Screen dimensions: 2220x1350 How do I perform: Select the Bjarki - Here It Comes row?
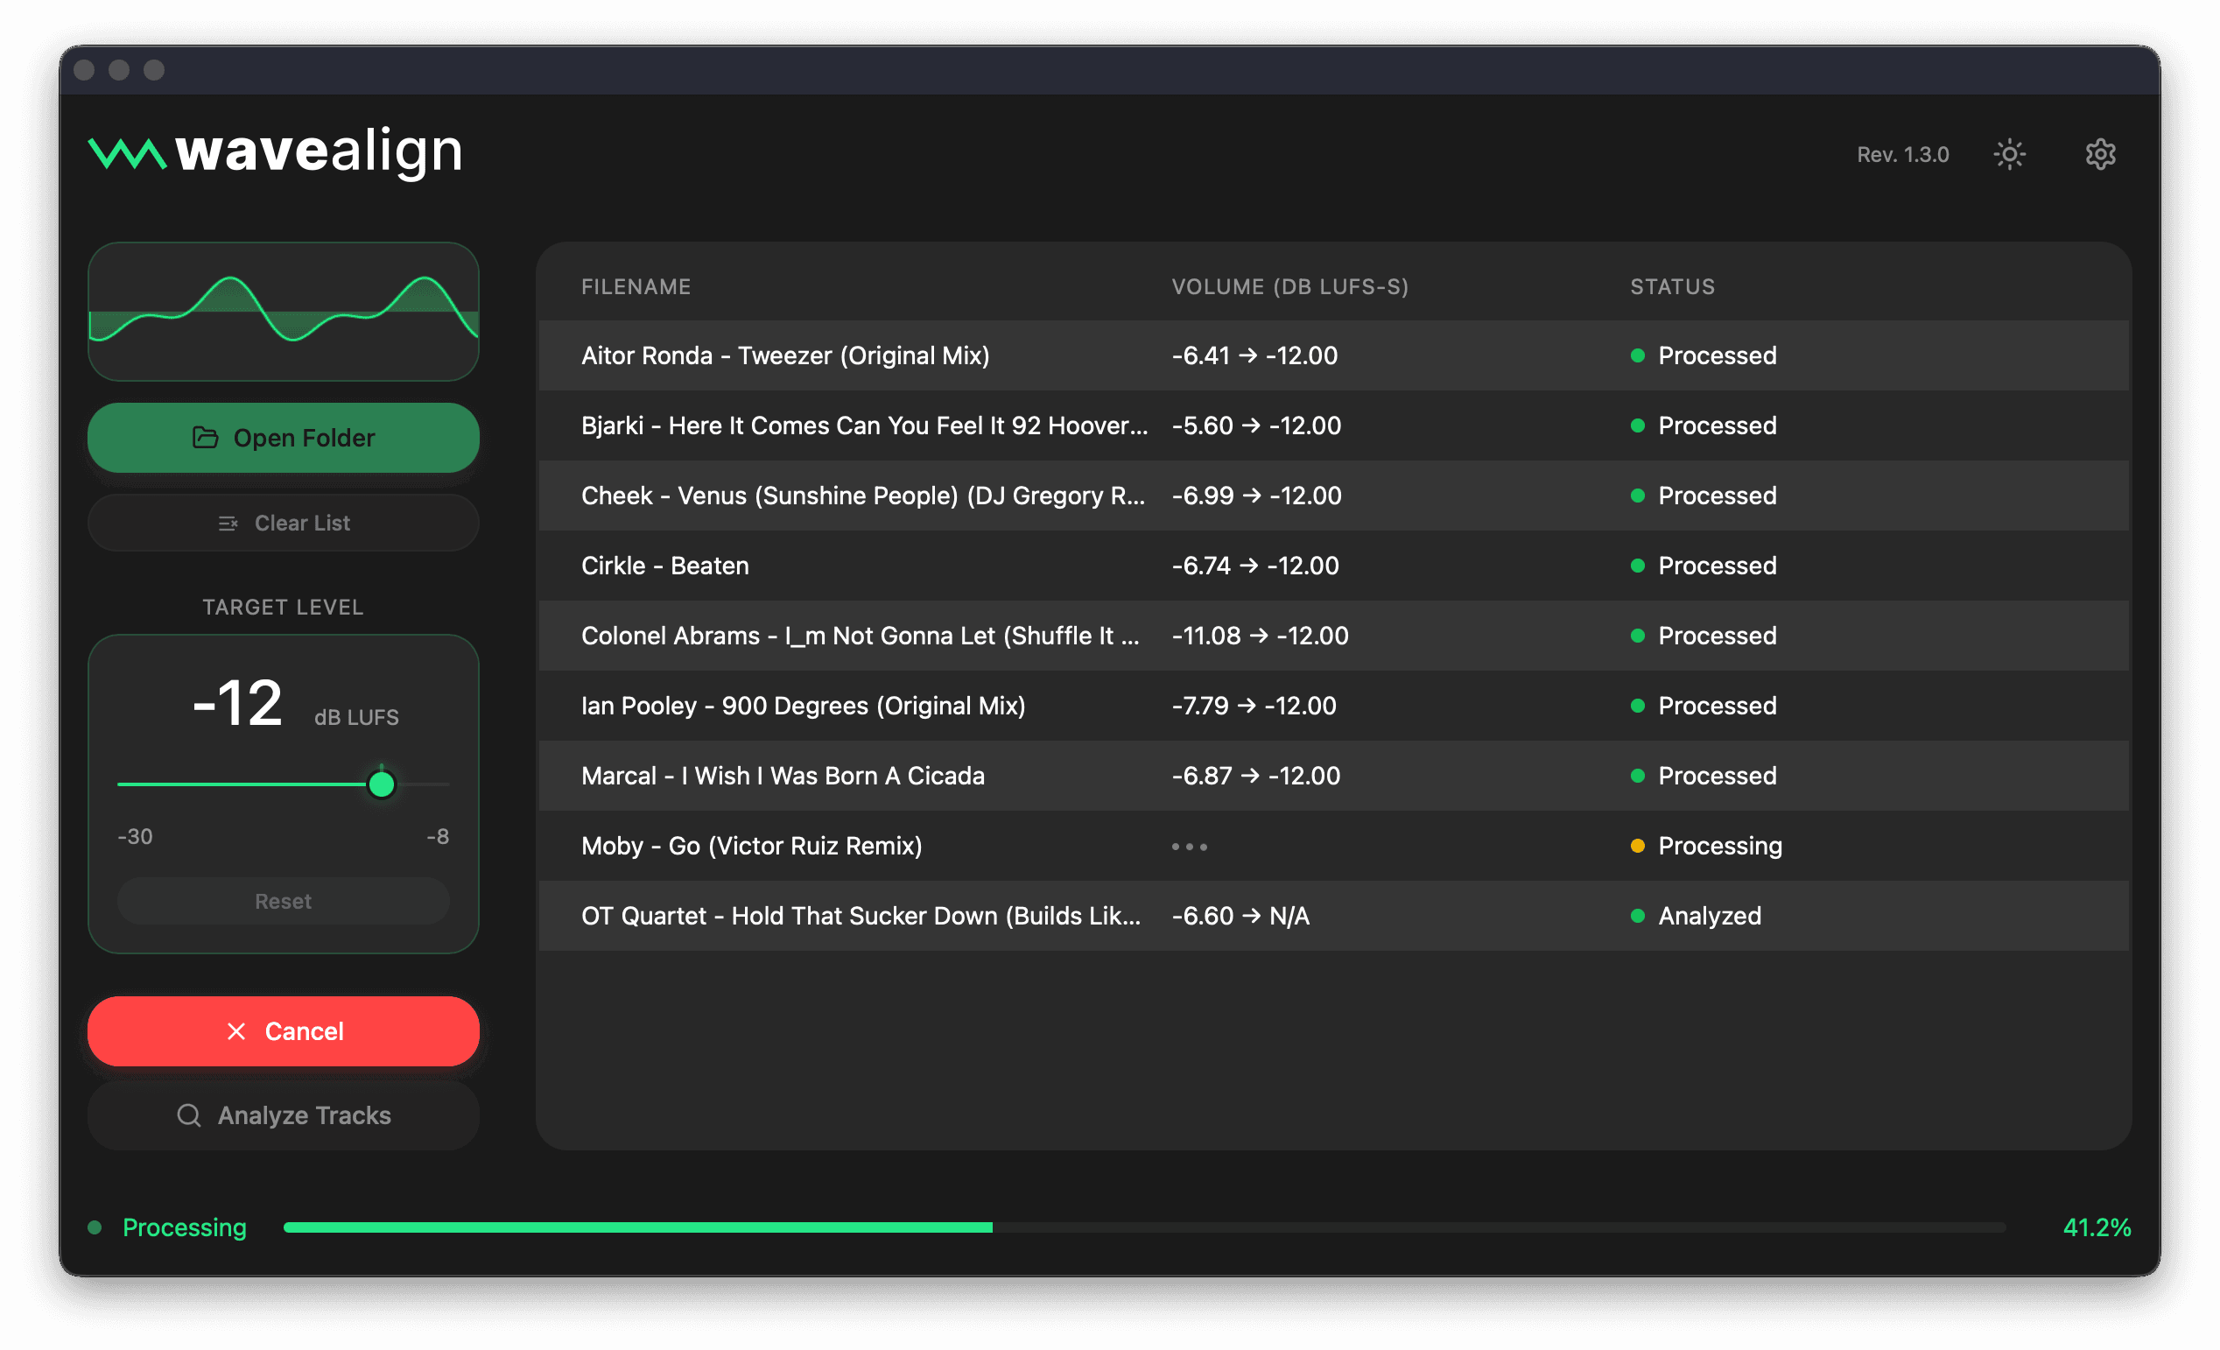1333,425
